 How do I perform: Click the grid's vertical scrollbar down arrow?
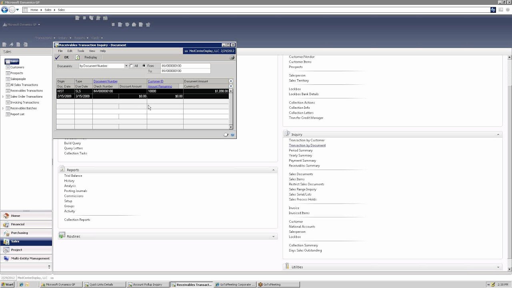[x=231, y=127]
